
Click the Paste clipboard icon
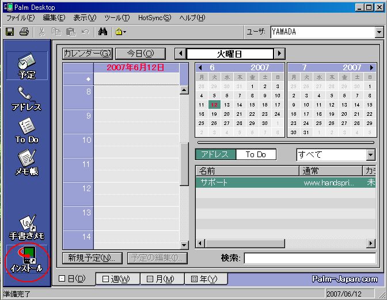point(71,32)
